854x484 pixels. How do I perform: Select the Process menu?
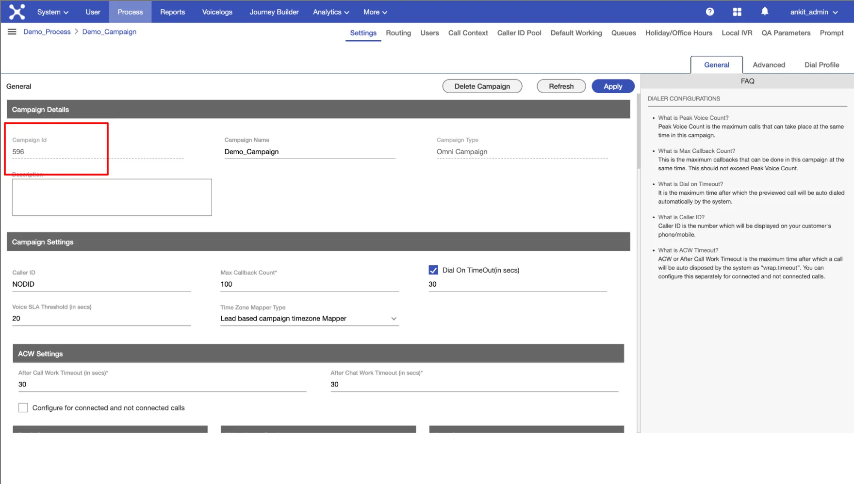(130, 12)
